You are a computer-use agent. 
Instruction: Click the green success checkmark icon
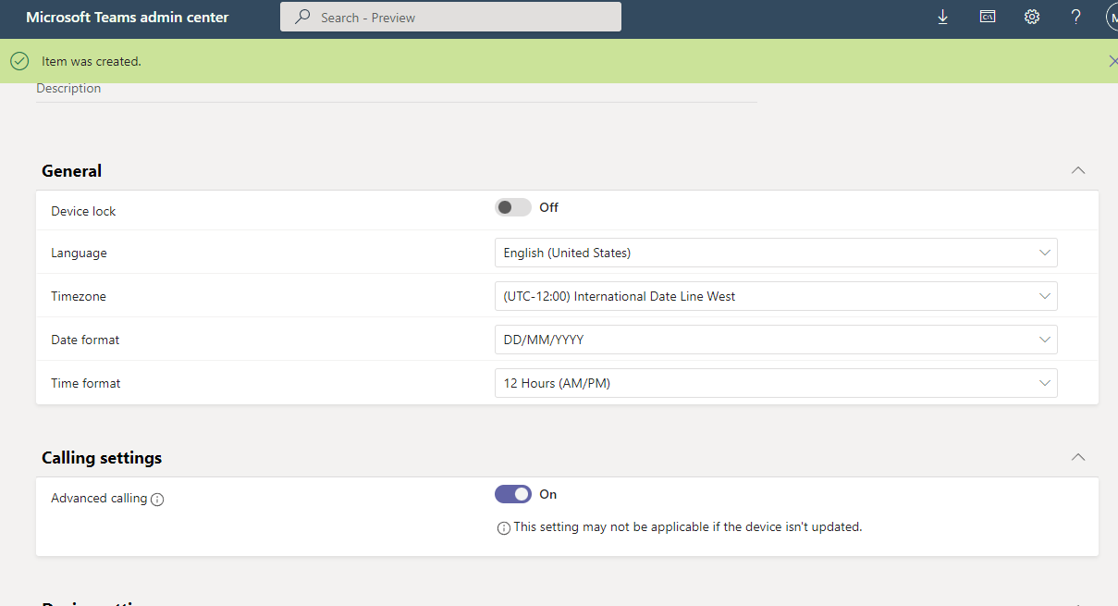pos(19,61)
